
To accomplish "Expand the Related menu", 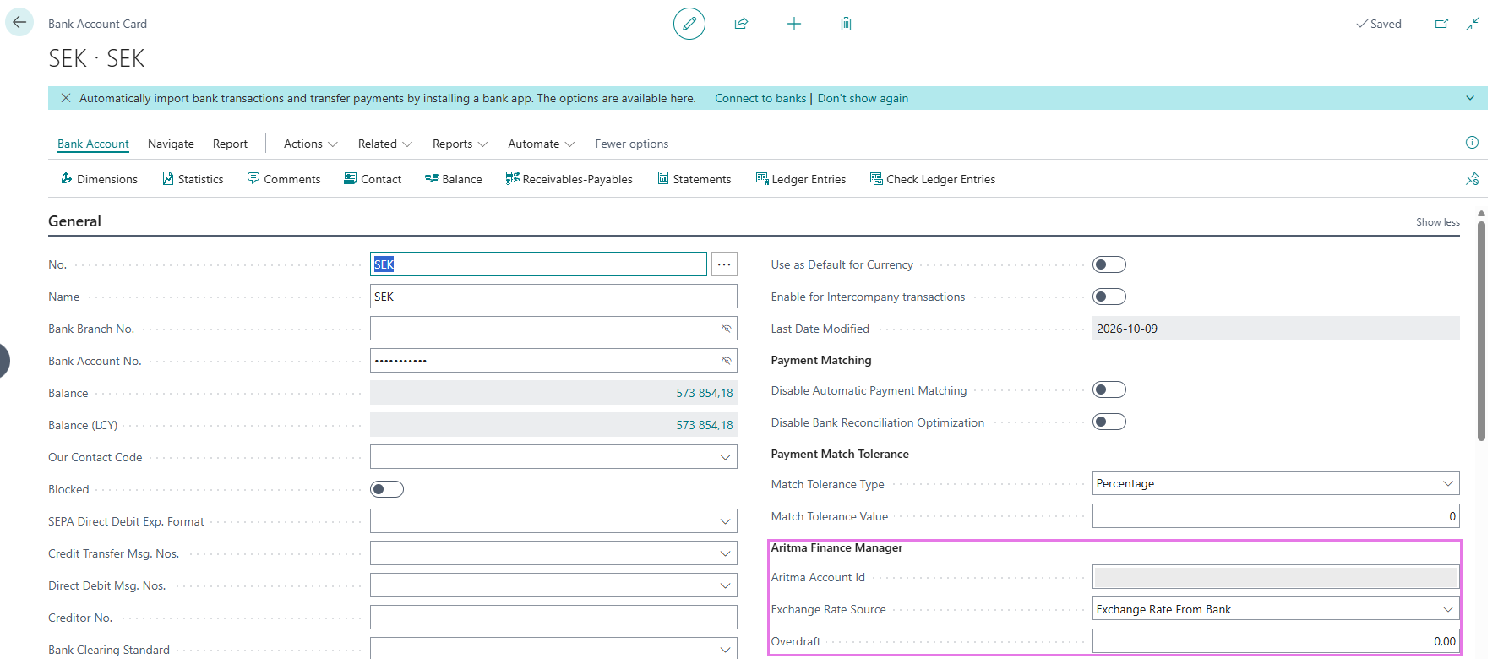I will point(385,144).
